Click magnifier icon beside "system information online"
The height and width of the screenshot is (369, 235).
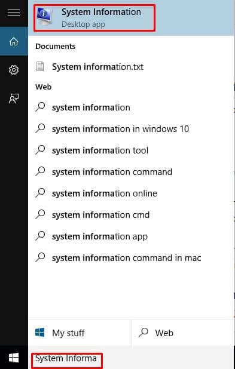pos(40,193)
